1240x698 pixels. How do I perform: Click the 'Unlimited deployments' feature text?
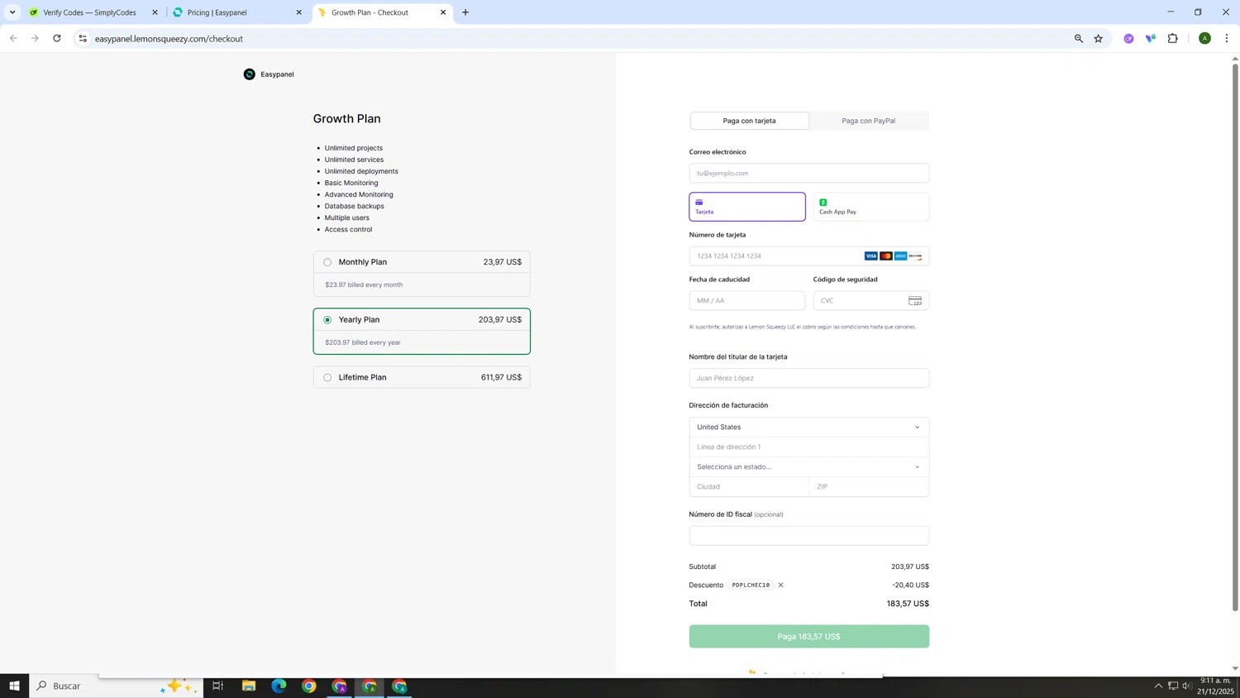click(x=361, y=171)
